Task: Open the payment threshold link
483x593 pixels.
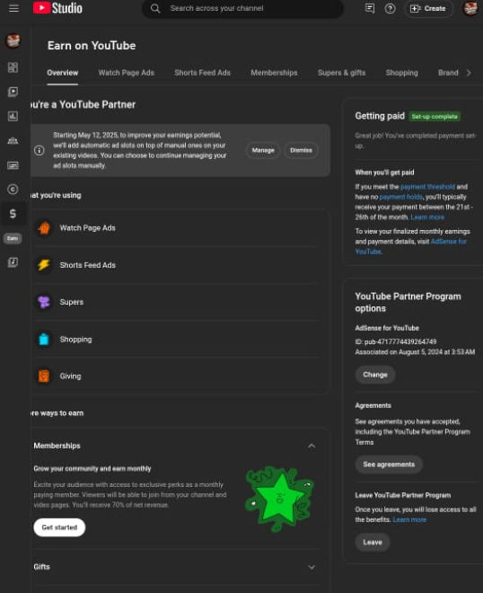Action: 427,187
